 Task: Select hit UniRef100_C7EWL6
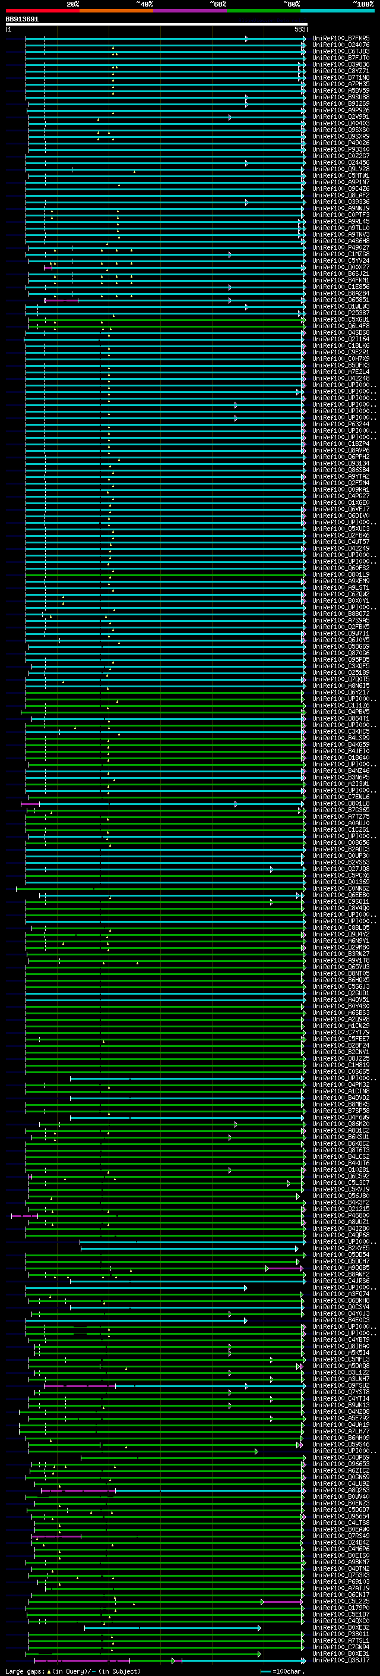click(x=341, y=796)
